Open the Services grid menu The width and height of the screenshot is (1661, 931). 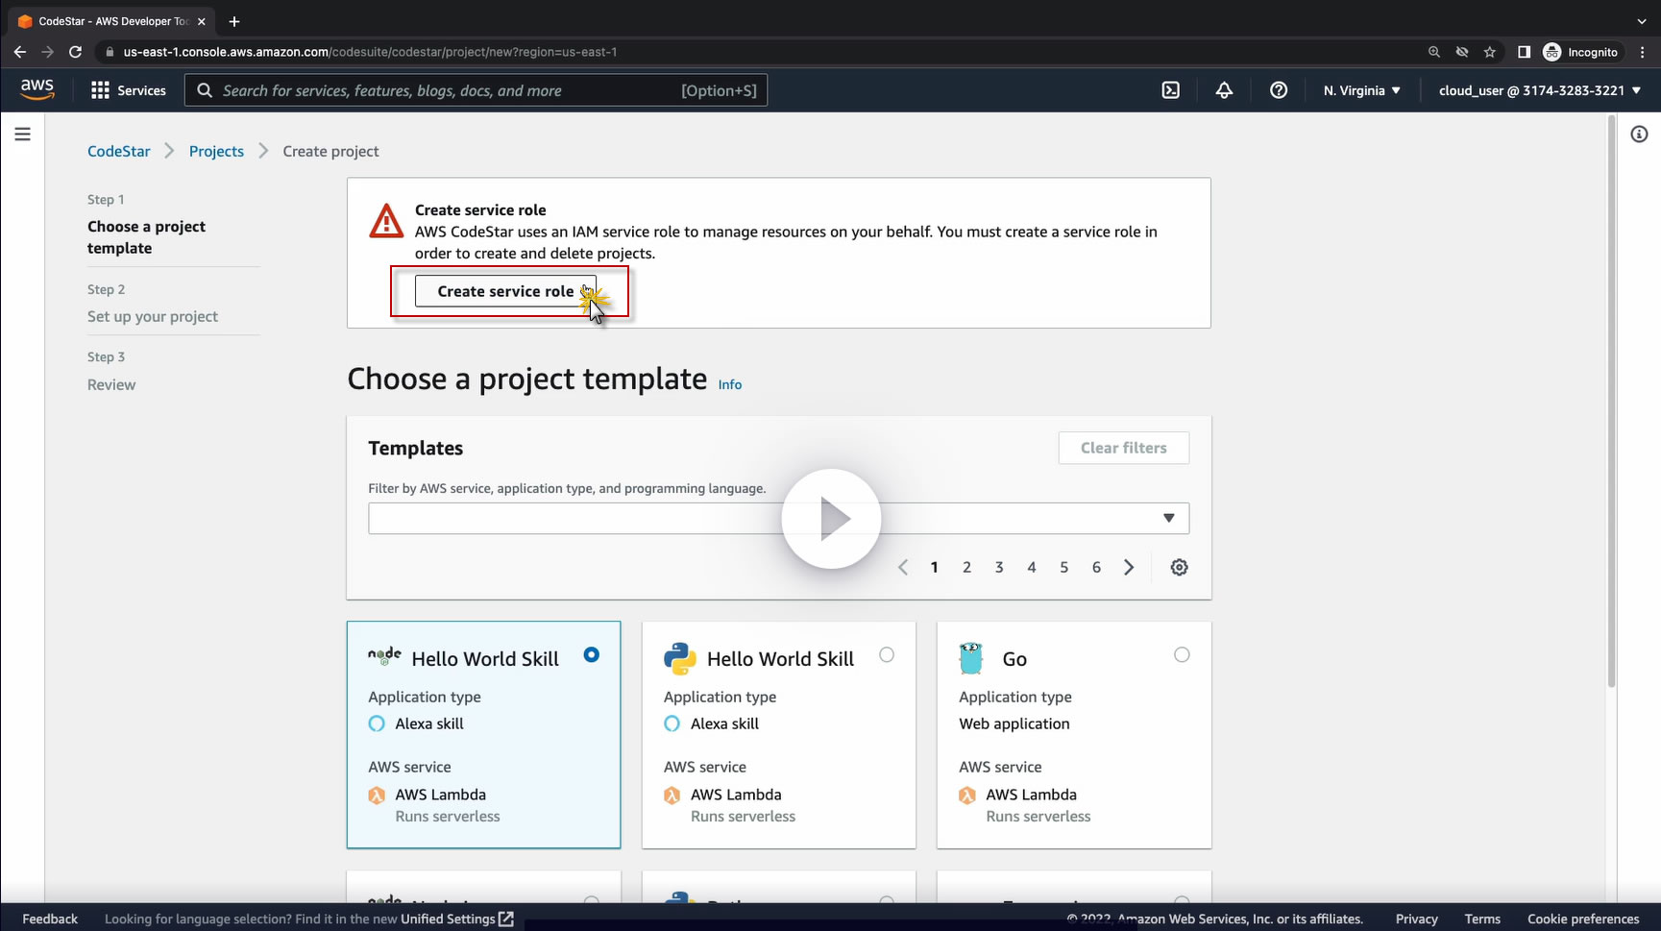pos(128,90)
